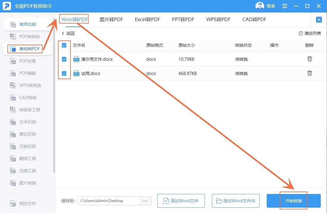Toggle the checkbox for 试用.docx
The width and height of the screenshot is (327, 213).
tap(64, 73)
